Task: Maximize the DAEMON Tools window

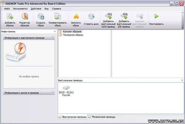Action: pos(177,3)
